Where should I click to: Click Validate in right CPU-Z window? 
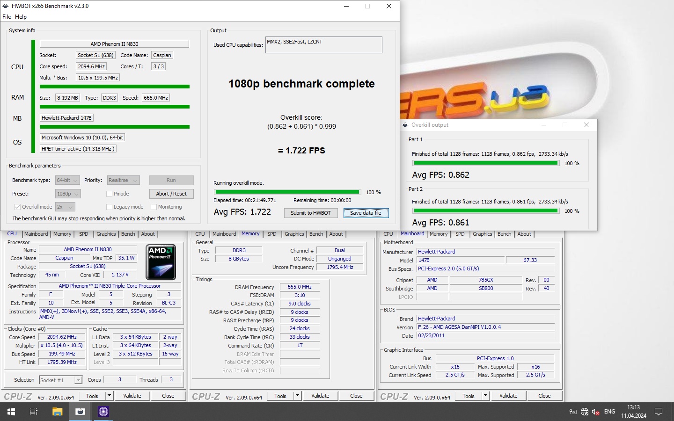(x=508, y=396)
